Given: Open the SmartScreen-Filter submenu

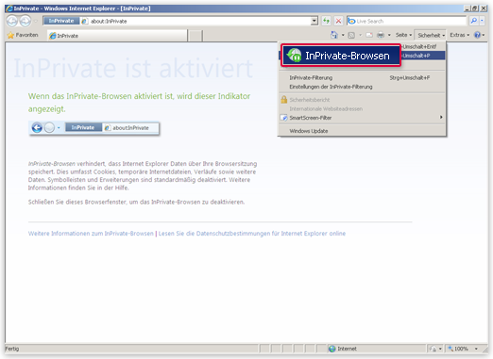Looking at the screenshot, I should 362,118.
